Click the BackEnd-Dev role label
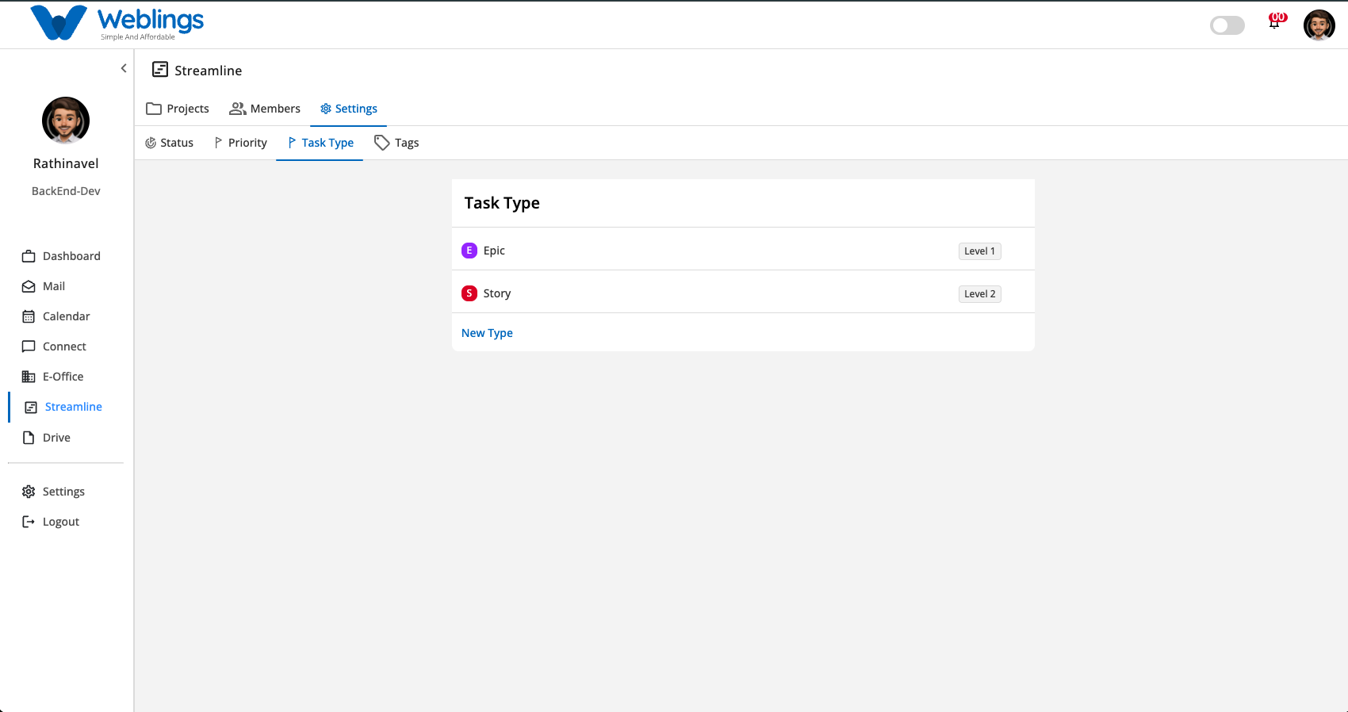 [66, 191]
